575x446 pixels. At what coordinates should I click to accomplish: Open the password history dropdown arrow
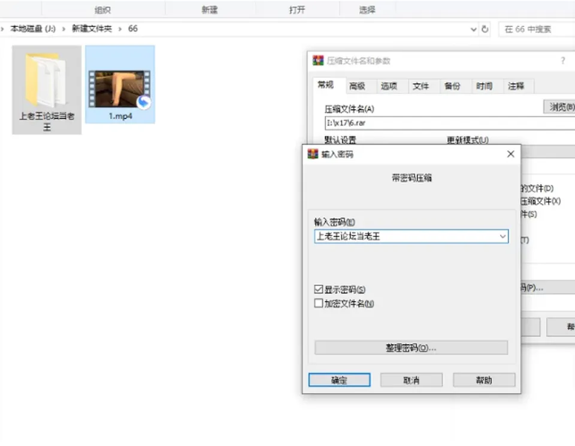pos(503,236)
